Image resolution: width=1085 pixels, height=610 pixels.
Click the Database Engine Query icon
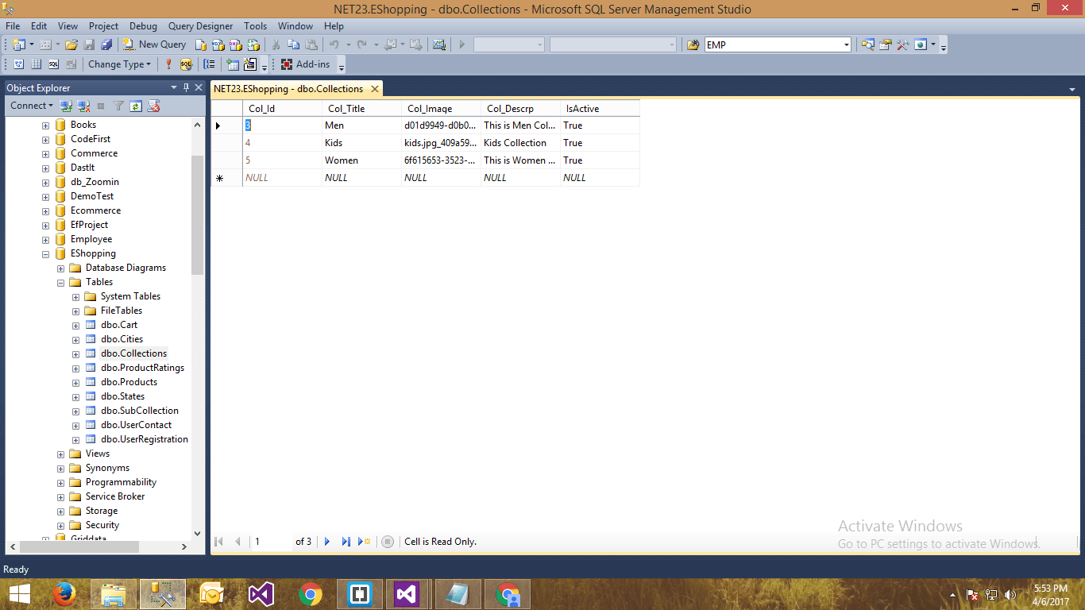pyautogui.click(x=201, y=44)
